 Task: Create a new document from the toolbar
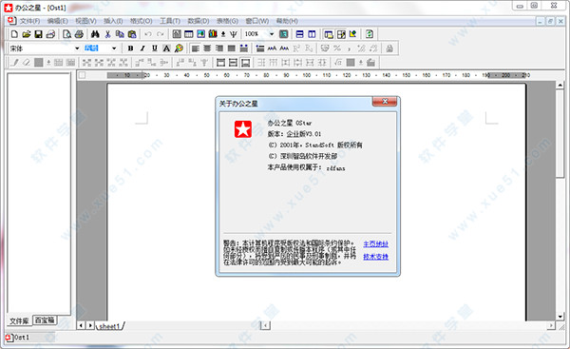(x=14, y=34)
